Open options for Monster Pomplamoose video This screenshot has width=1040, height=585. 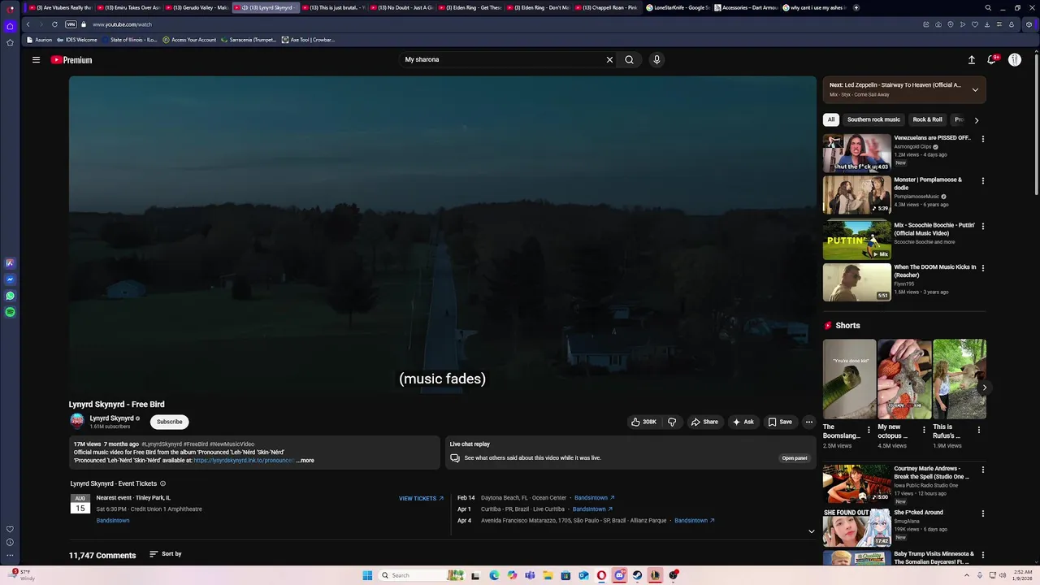click(x=983, y=181)
